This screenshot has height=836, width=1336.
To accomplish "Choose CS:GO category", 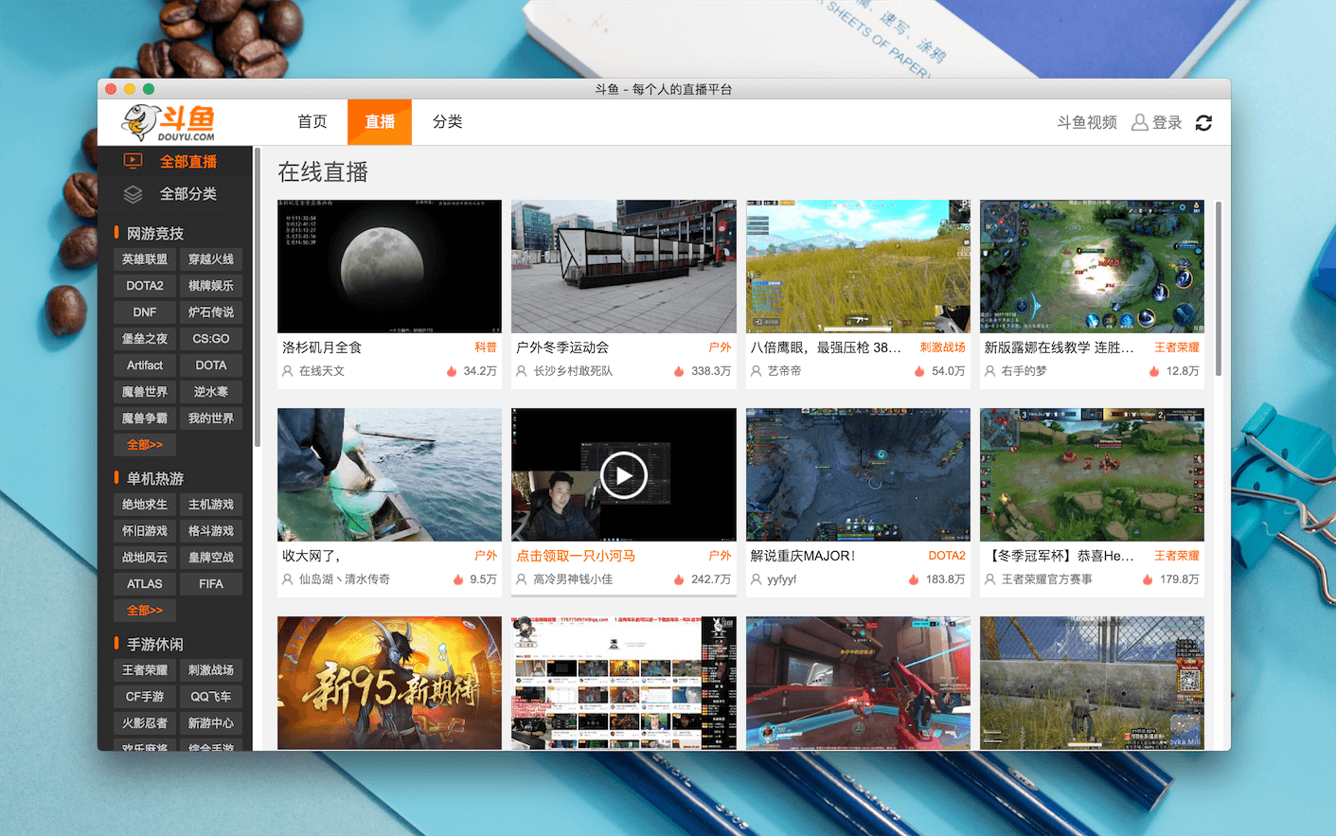I will pos(211,339).
